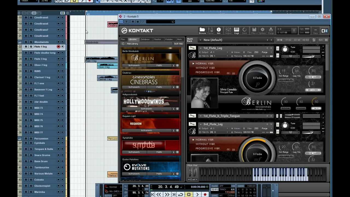Viewport: 350px width, 197px height.
Task: Open Hollywoodwinds library settings gear
Action: pyautogui.click(x=177, y=109)
